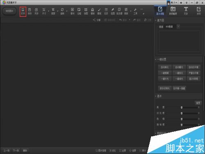Image resolution: width=205 pixels, height=154 pixels.
Task: Click the 亮度 brightness slider handle
Action: [x=182, y=108]
